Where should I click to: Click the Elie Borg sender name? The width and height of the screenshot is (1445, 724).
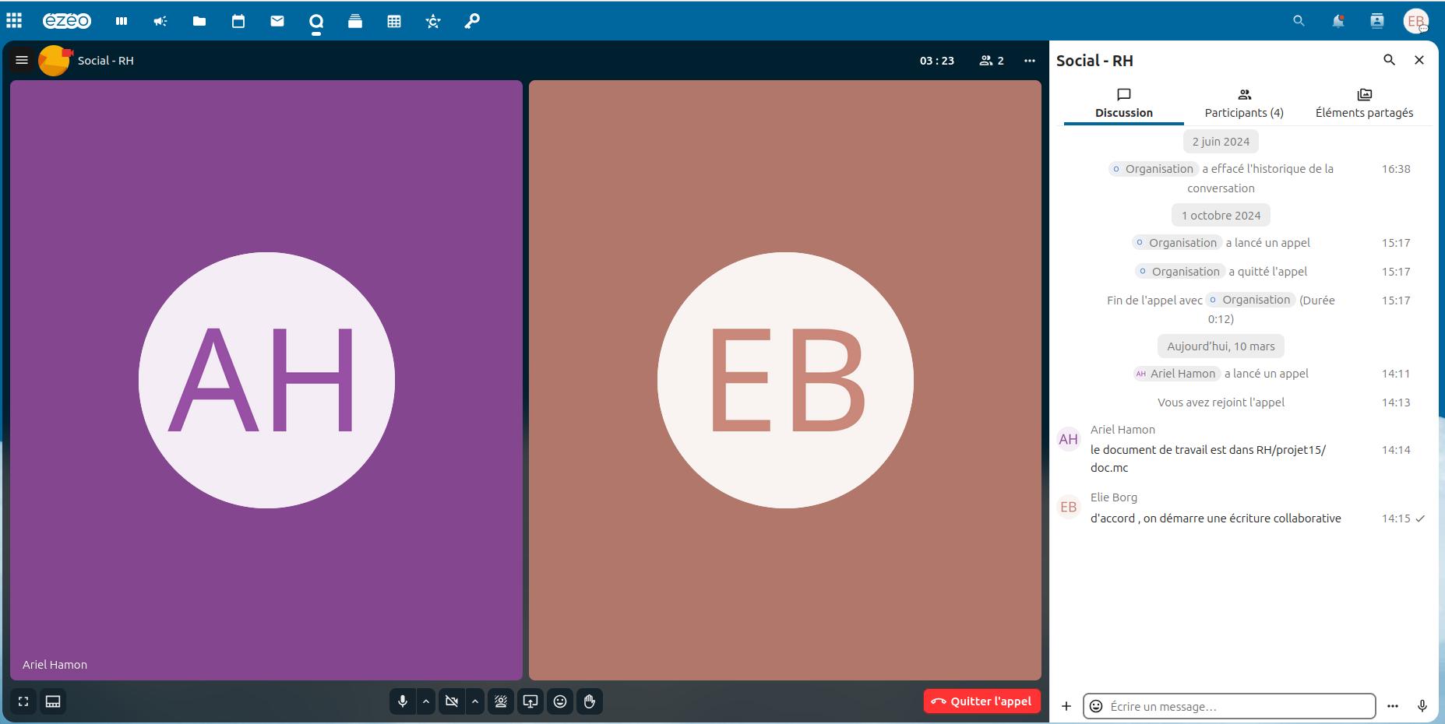(1114, 497)
